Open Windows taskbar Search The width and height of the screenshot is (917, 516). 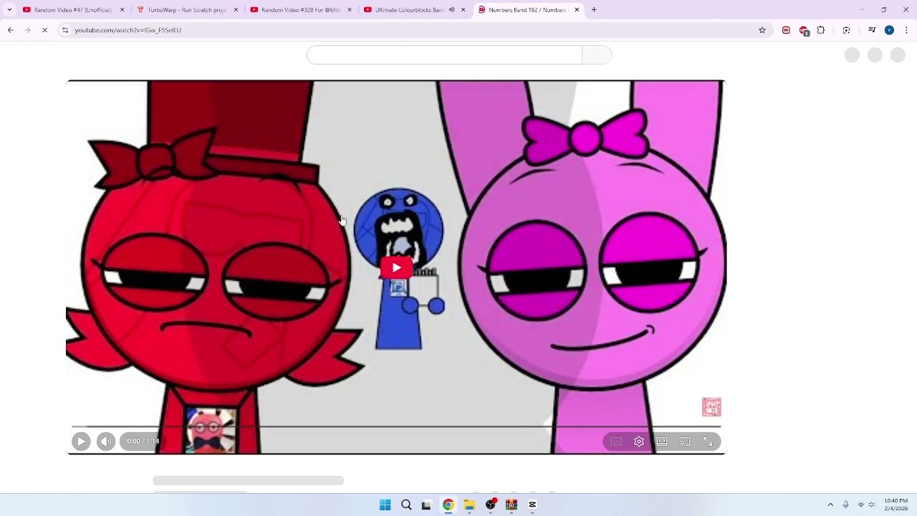[x=406, y=505]
